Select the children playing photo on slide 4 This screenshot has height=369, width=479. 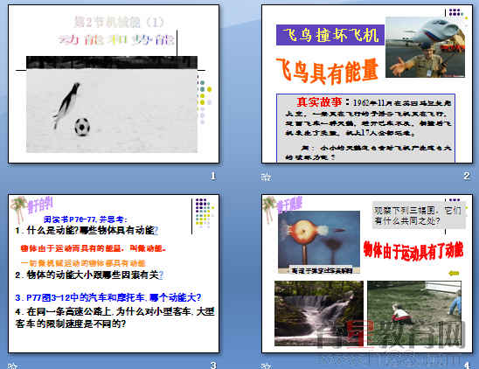pos(414,312)
